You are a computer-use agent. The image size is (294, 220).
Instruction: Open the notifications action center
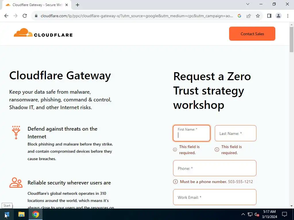[x=285, y=214]
